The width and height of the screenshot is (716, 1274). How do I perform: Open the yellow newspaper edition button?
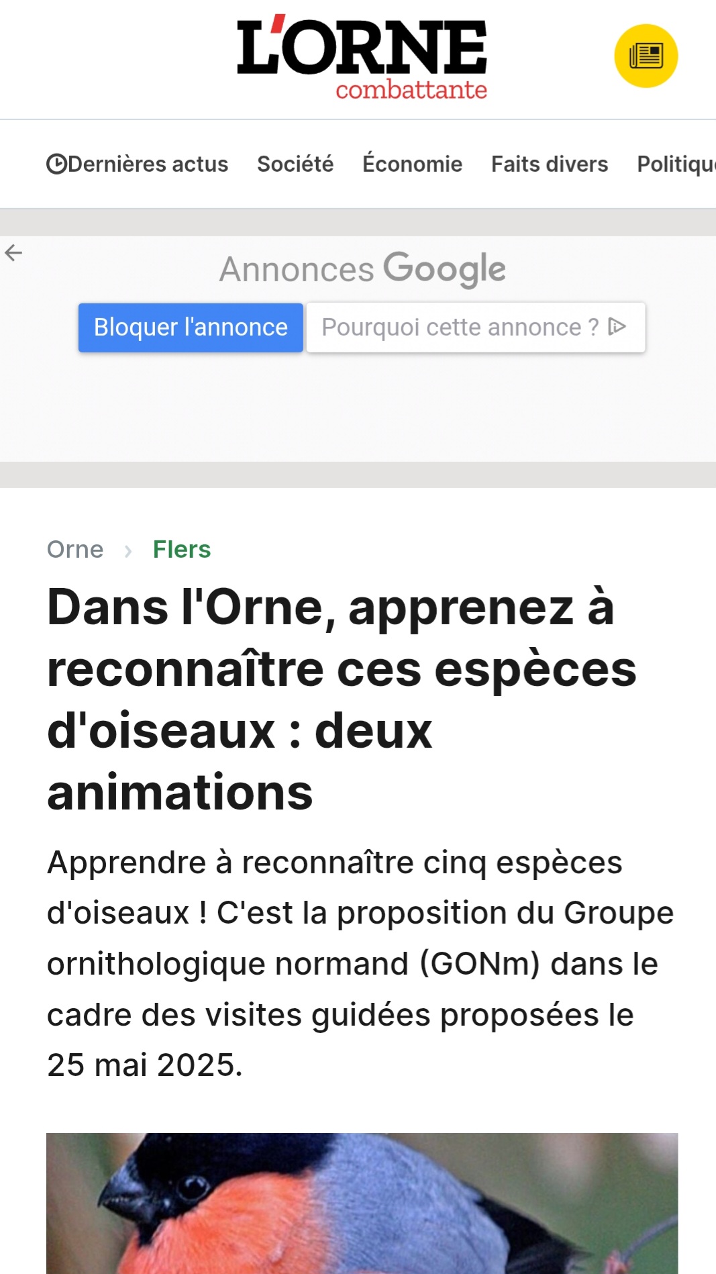[646, 56]
